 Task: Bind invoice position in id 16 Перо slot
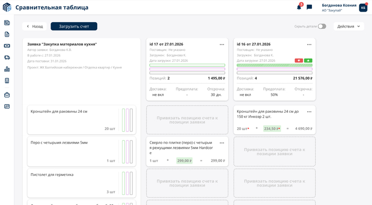tap(275, 151)
